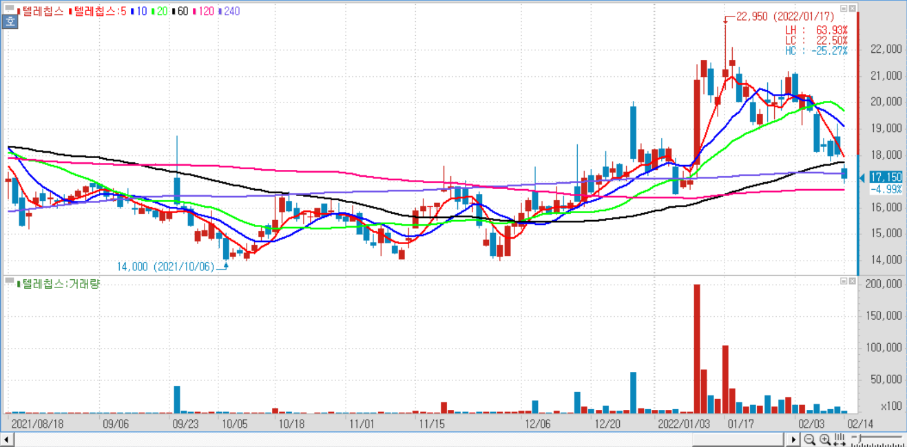Click the bar spacing adjust icon

pyautogui.click(x=839, y=439)
